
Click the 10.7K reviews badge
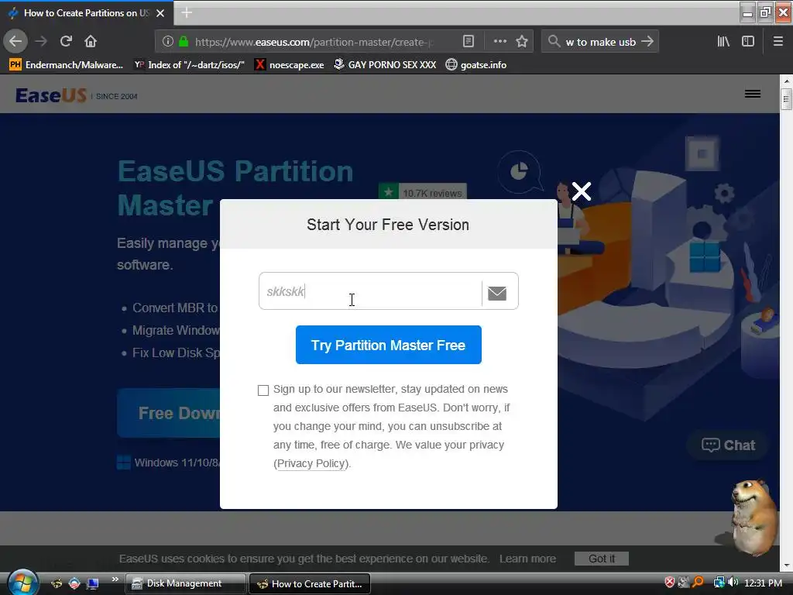pyautogui.click(x=423, y=193)
